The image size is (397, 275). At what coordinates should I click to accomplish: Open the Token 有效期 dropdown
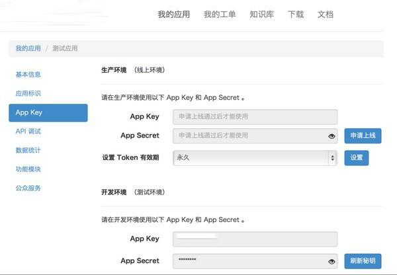254,158
